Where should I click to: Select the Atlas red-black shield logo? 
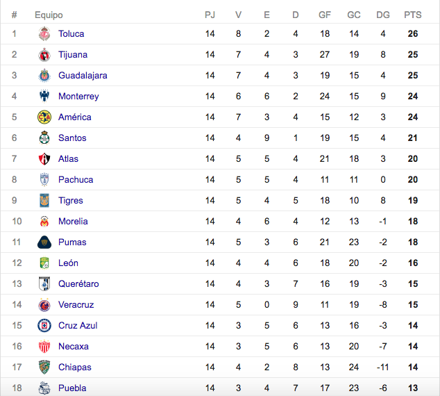point(44,158)
